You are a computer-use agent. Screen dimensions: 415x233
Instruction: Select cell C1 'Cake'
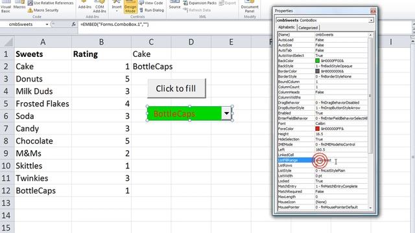151,54
